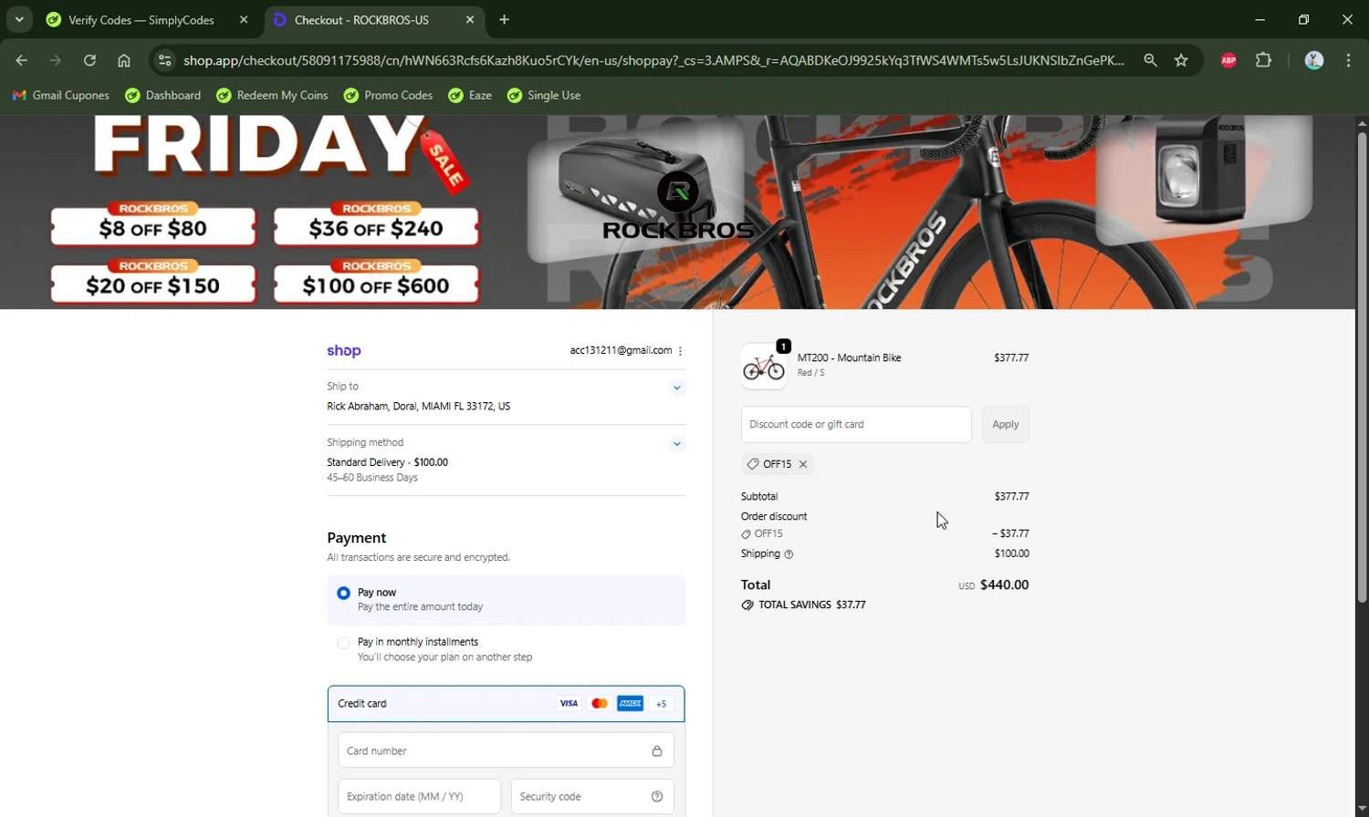
Task: Reload the checkout page
Action: (x=89, y=60)
